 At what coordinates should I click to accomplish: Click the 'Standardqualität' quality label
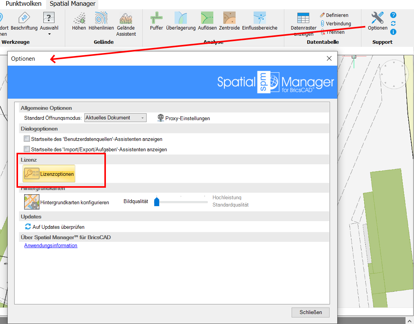(231, 205)
